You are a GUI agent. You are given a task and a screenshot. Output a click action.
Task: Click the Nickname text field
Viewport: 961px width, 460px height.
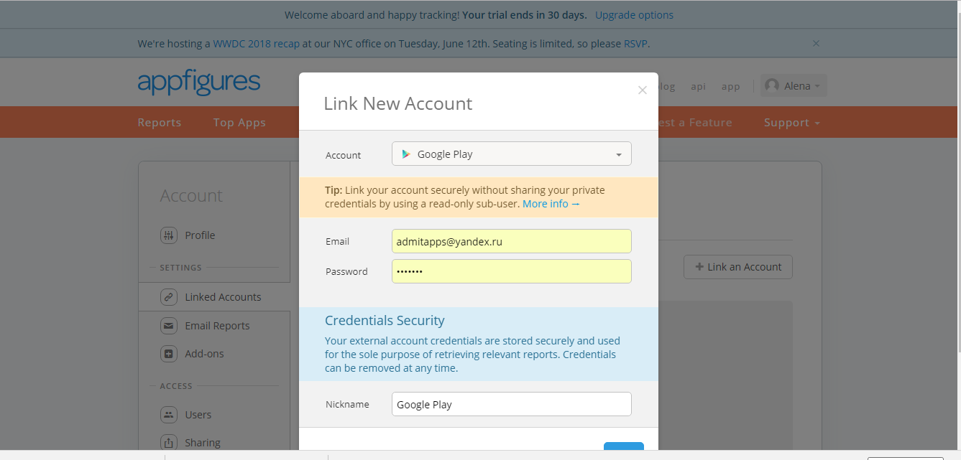click(511, 405)
